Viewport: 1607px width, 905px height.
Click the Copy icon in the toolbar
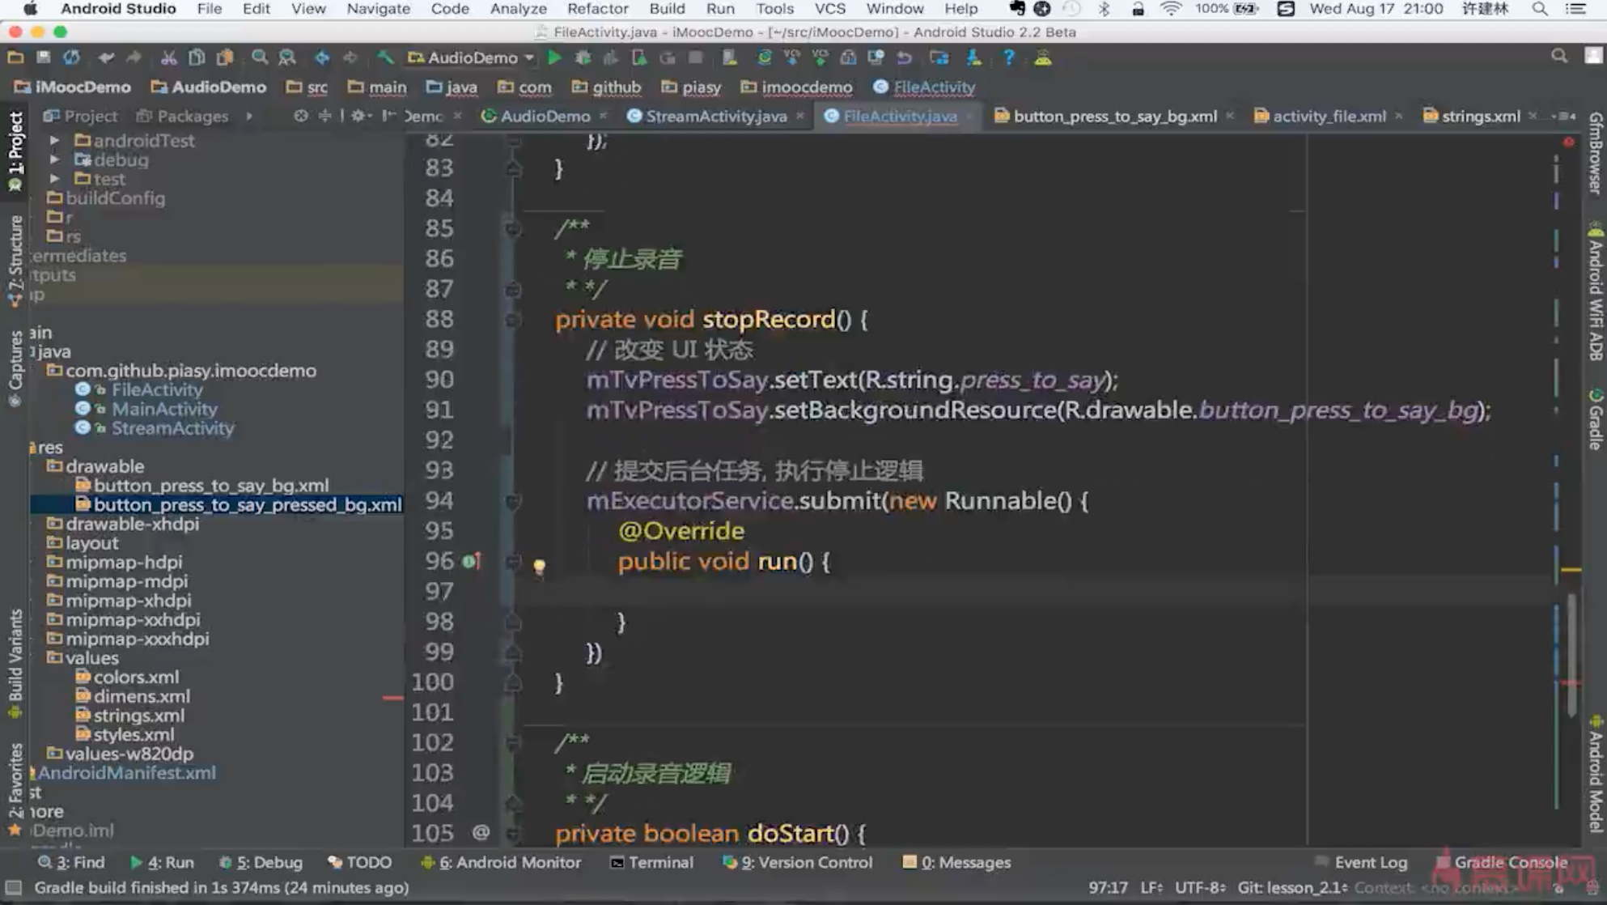point(197,57)
